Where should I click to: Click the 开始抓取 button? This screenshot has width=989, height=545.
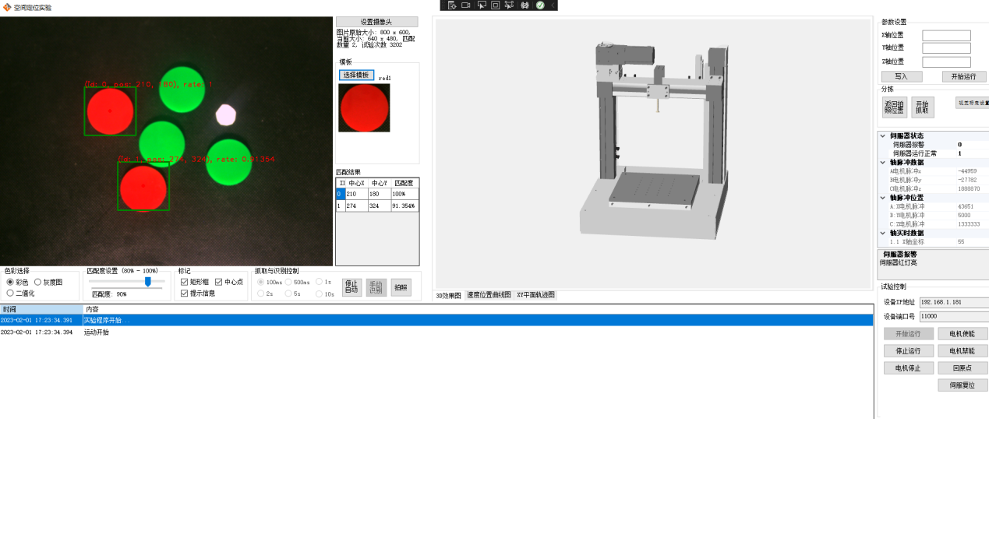pos(922,107)
